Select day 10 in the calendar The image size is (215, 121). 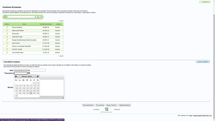16,88
